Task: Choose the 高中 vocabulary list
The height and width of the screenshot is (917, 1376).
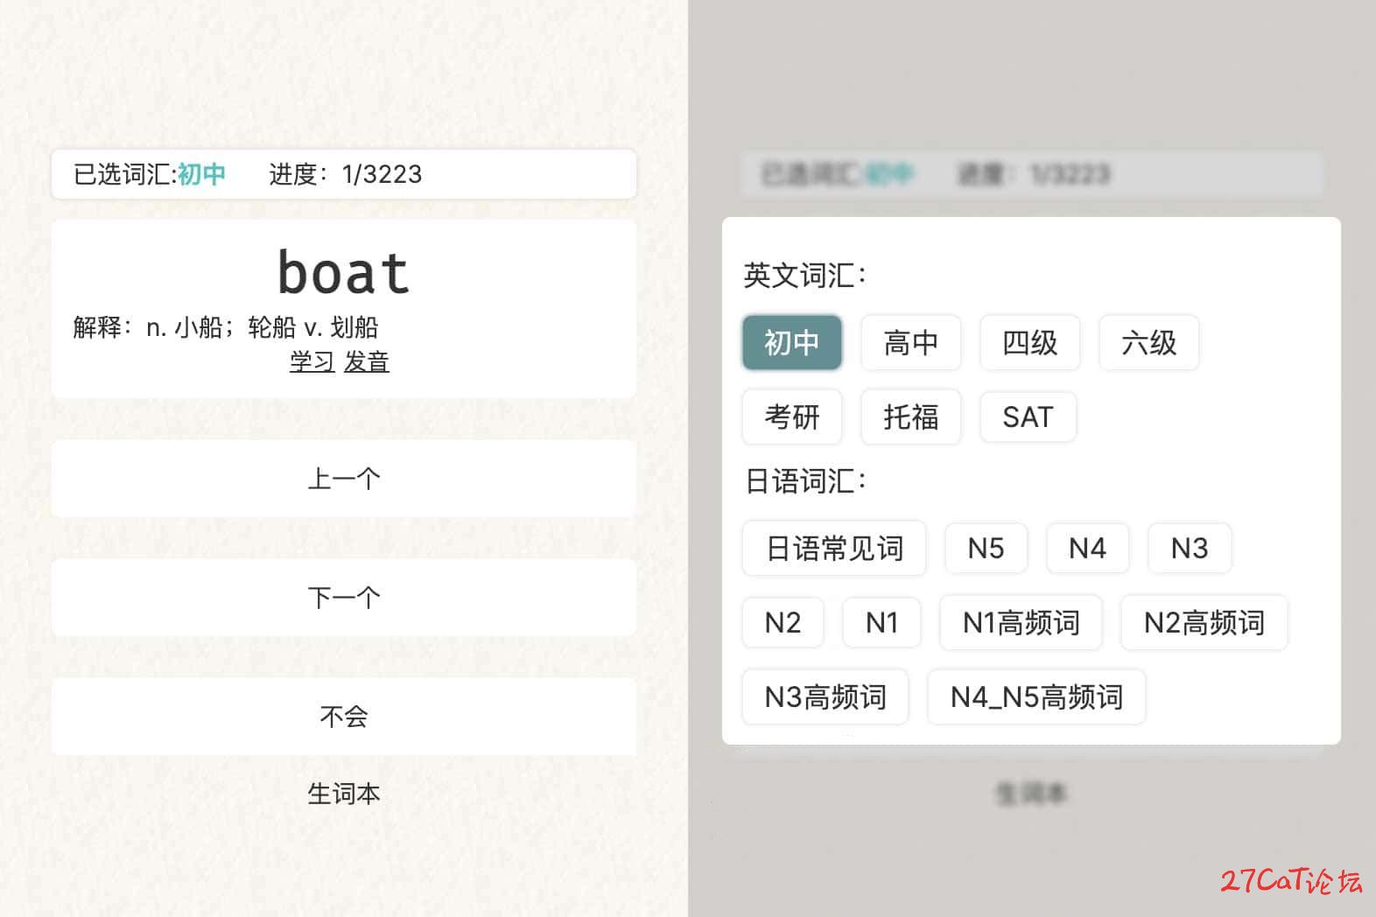Action: [911, 342]
